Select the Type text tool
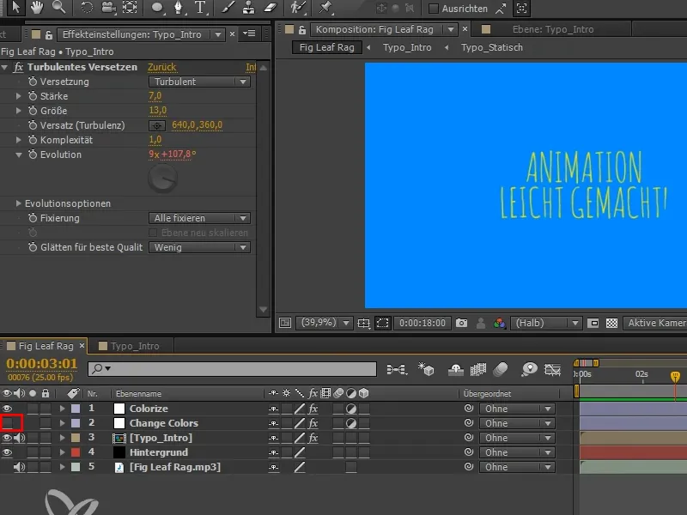This screenshot has height=515, width=687. tap(200, 8)
